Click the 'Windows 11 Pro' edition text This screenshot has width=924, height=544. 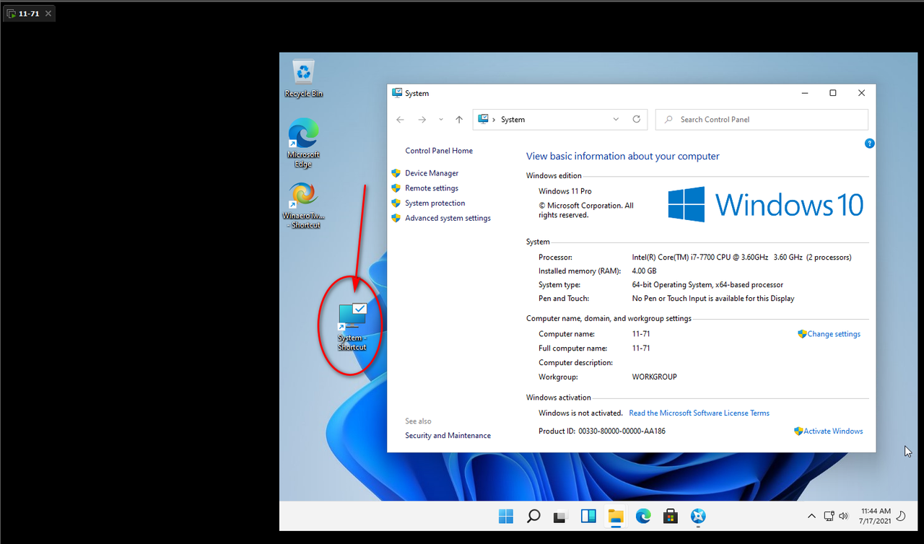(x=565, y=191)
